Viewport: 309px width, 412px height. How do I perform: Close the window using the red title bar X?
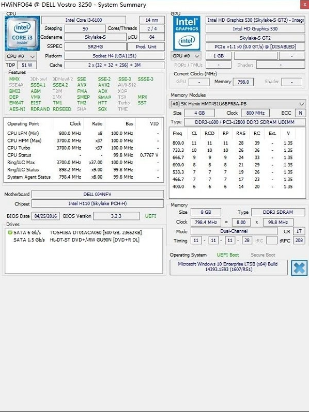pos(304,5)
